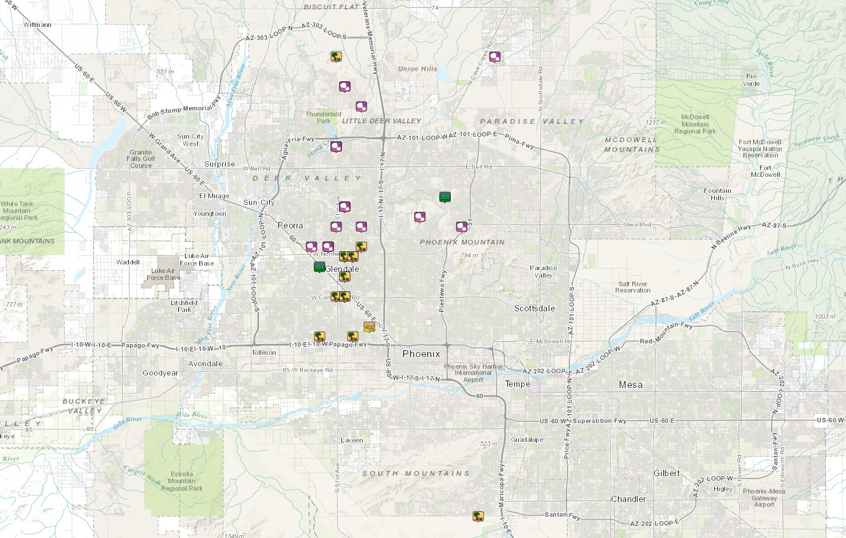This screenshot has width=846, height=538.
Task: Select the flood marker beside the Glendale label
Action: 320,267
